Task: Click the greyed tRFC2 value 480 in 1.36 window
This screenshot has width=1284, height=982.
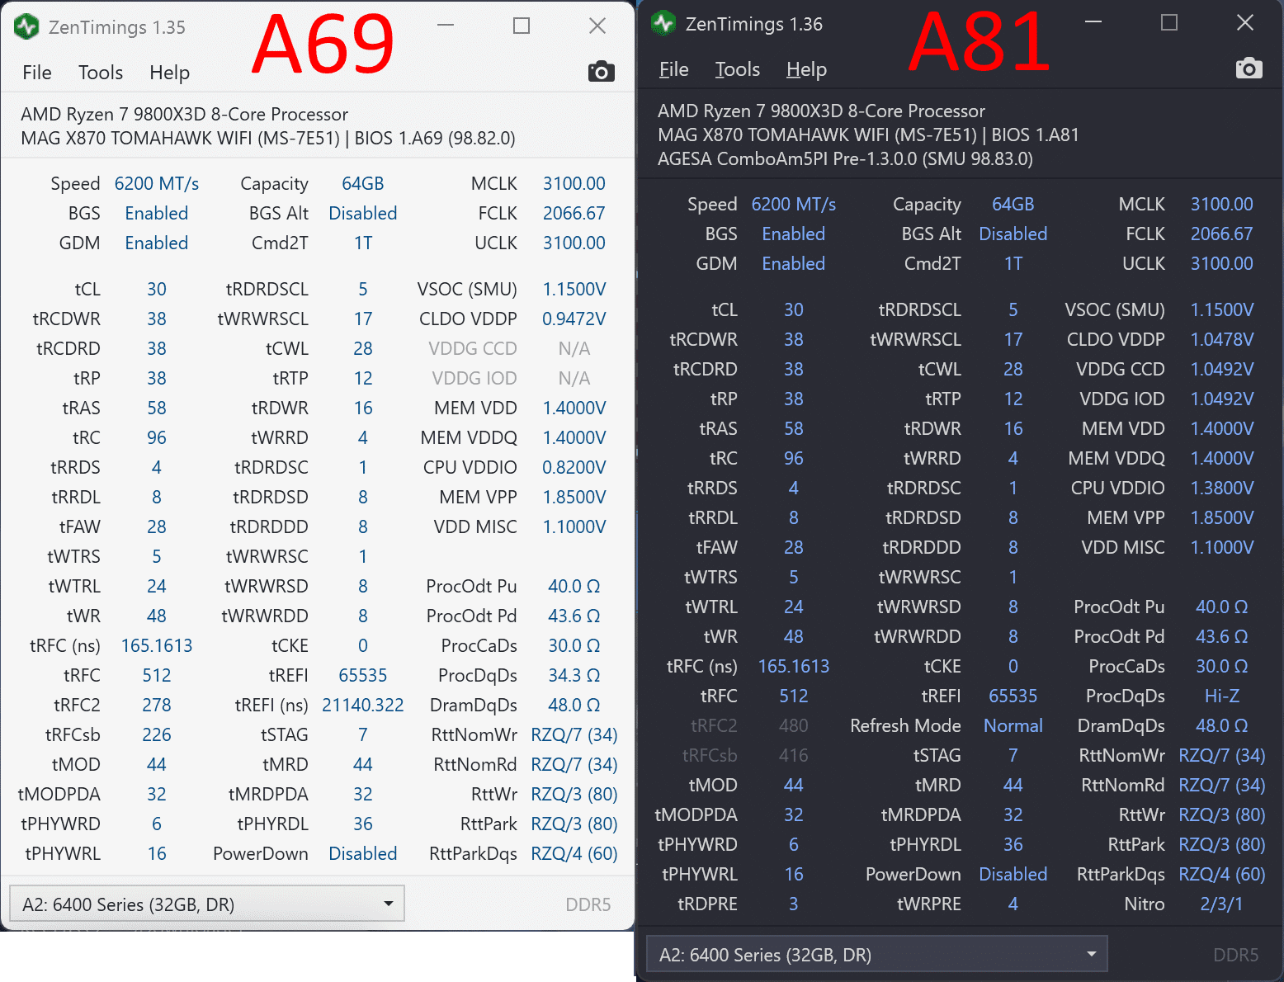Action: [x=794, y=725]
